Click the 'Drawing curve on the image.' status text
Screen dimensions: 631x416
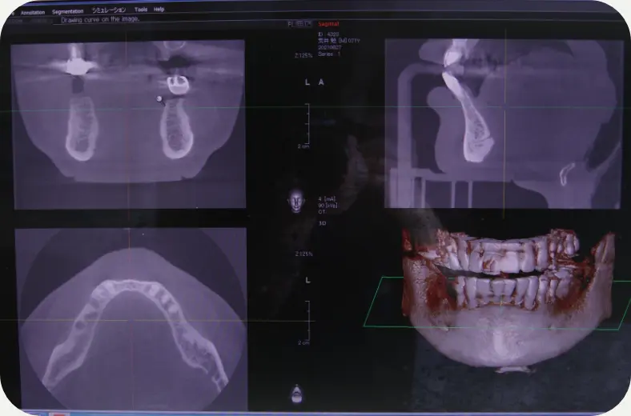(x=100, y=19)
